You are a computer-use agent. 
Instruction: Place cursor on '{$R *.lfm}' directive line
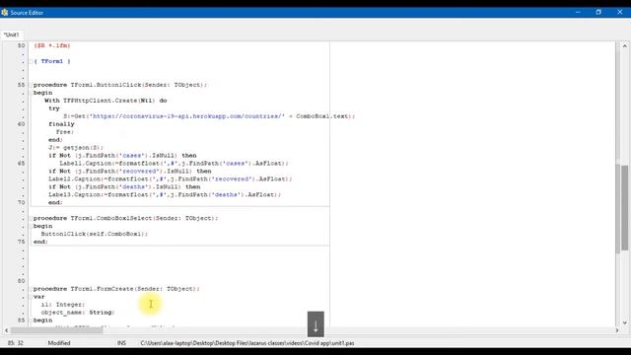52,46
